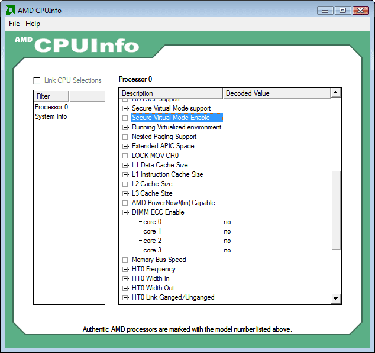
Task: Expand HT0 Frequency node
Action: coord(125,269)
